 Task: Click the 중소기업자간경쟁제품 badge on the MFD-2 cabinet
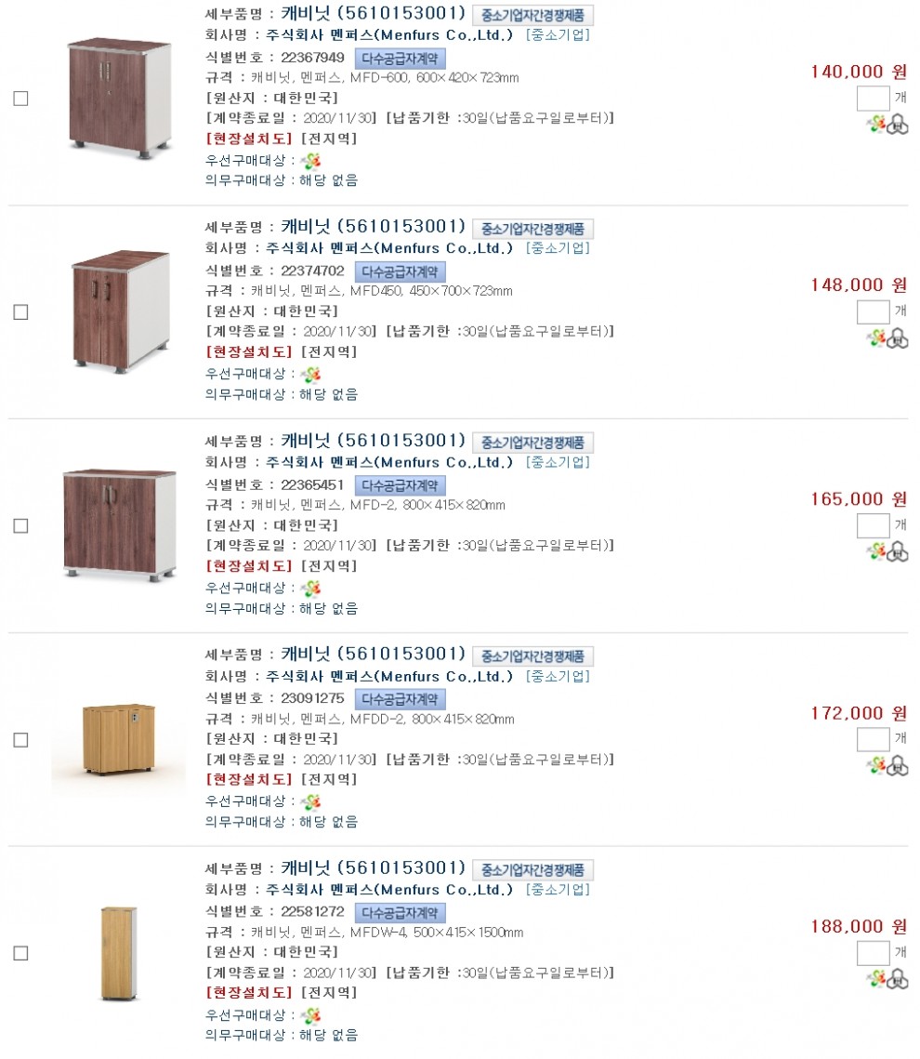click(532, 443)
